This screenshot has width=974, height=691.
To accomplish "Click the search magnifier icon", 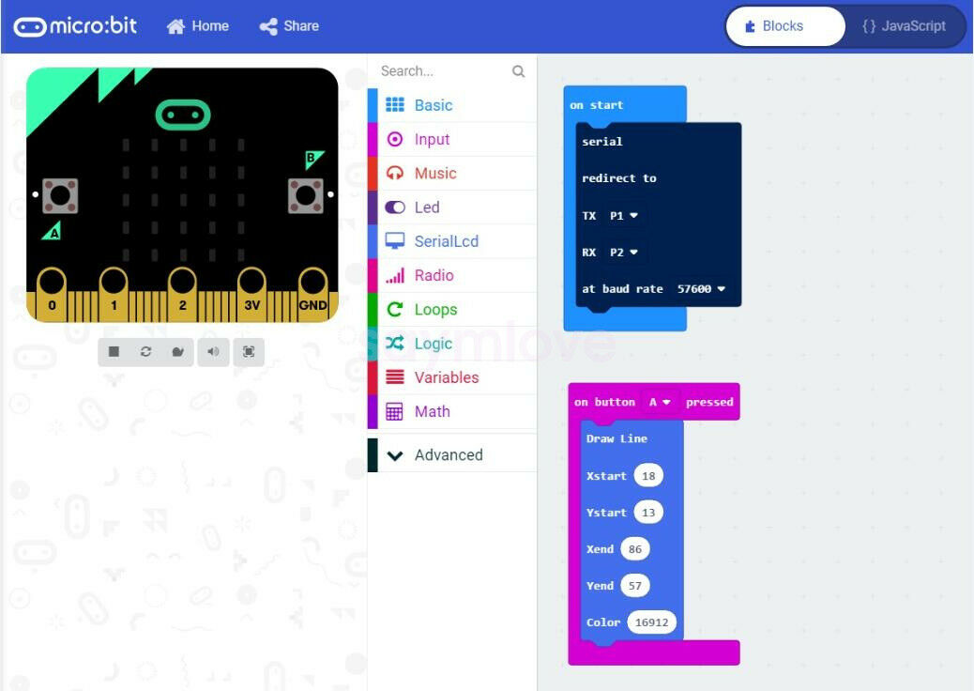I will 518,71.
